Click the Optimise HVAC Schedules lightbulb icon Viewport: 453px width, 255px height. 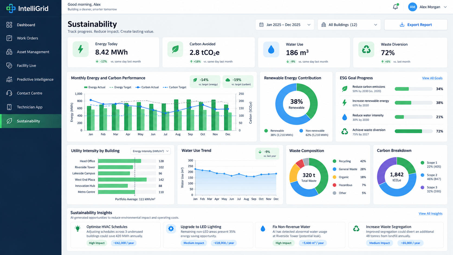coord(78,228)
